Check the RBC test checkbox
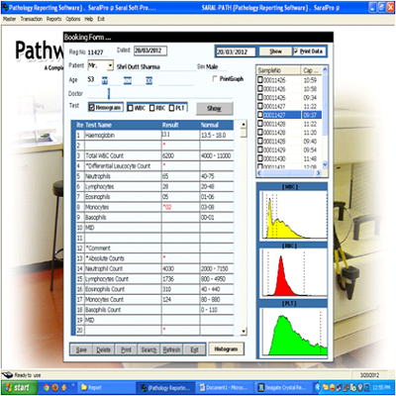 coord(152,108)
